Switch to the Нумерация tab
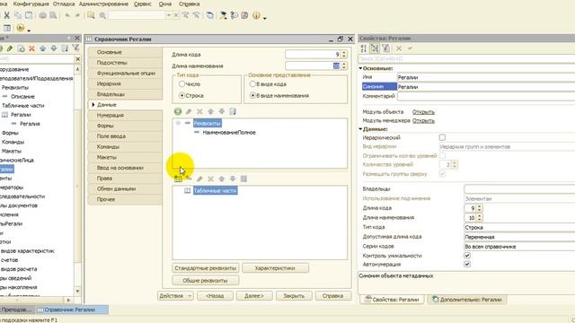575x323 pixels. tap(125, 116)
